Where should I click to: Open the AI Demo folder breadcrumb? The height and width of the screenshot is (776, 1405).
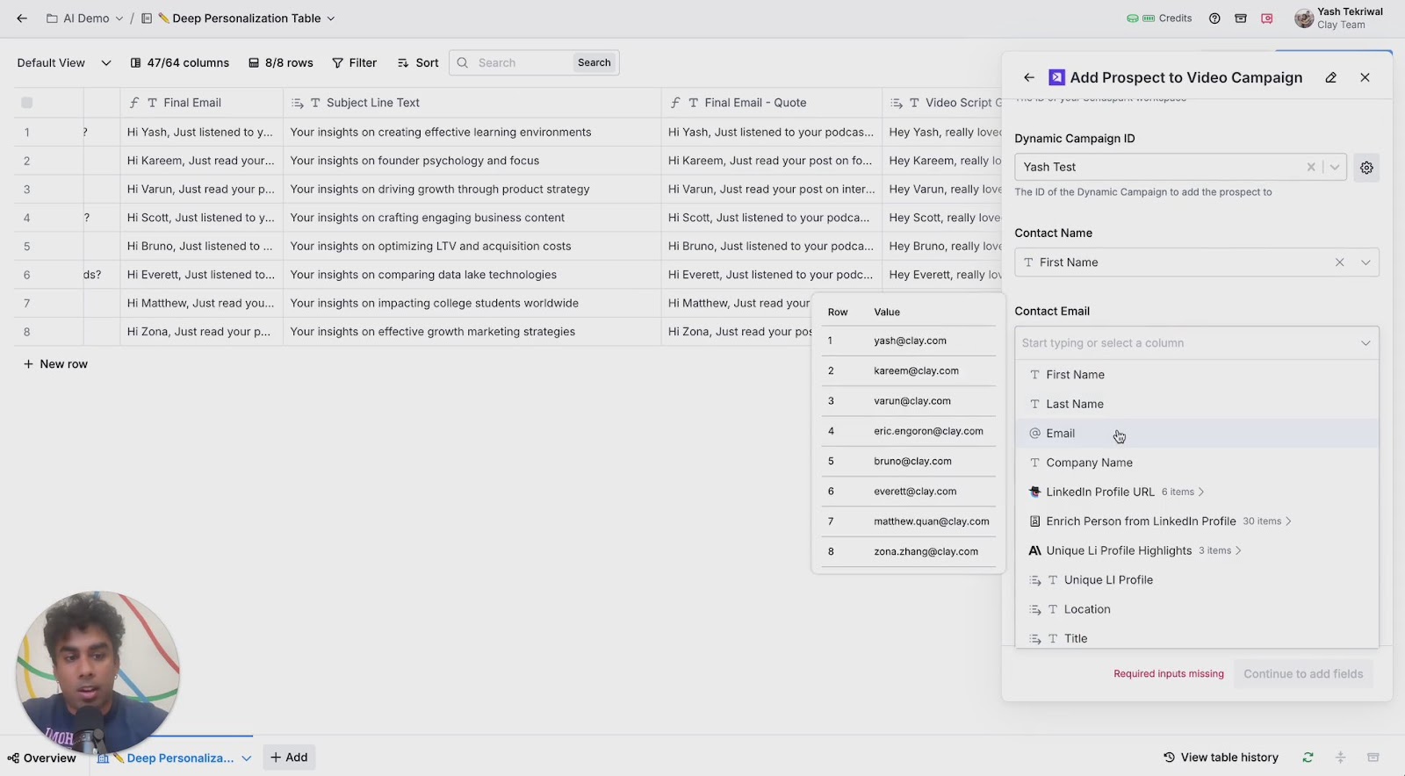[x=85, y=18]
